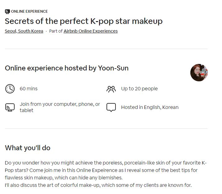Click the 'Online experience hosted by Yoon-Sun' heading
Image resolution: width=222 pixels, height=194 pixels.
(x=67, y=68)
